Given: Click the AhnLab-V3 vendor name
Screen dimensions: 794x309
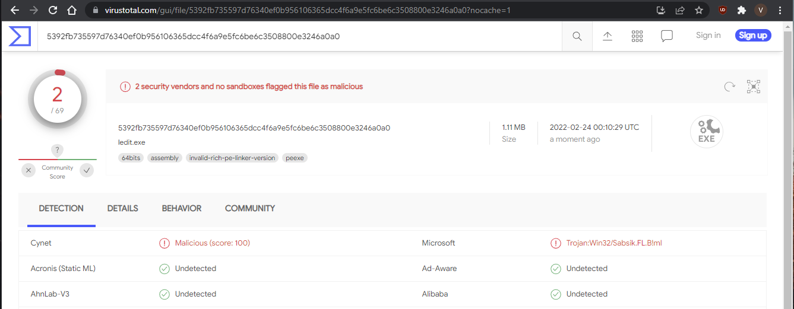Looking at the screenshot, I should pyautogui.click(x=49, y=294).
